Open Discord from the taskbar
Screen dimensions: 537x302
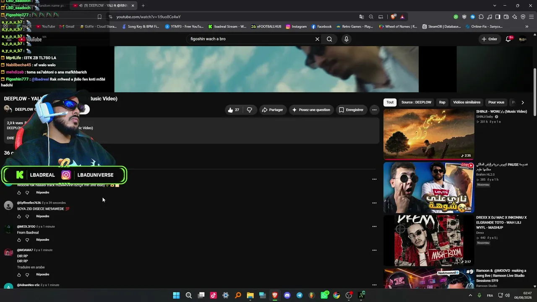coord(287,295)
